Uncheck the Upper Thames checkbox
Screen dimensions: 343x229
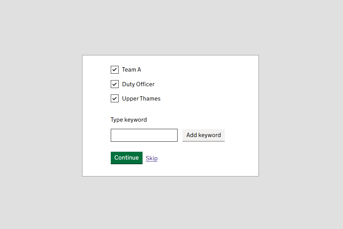[x=115, y=99]
